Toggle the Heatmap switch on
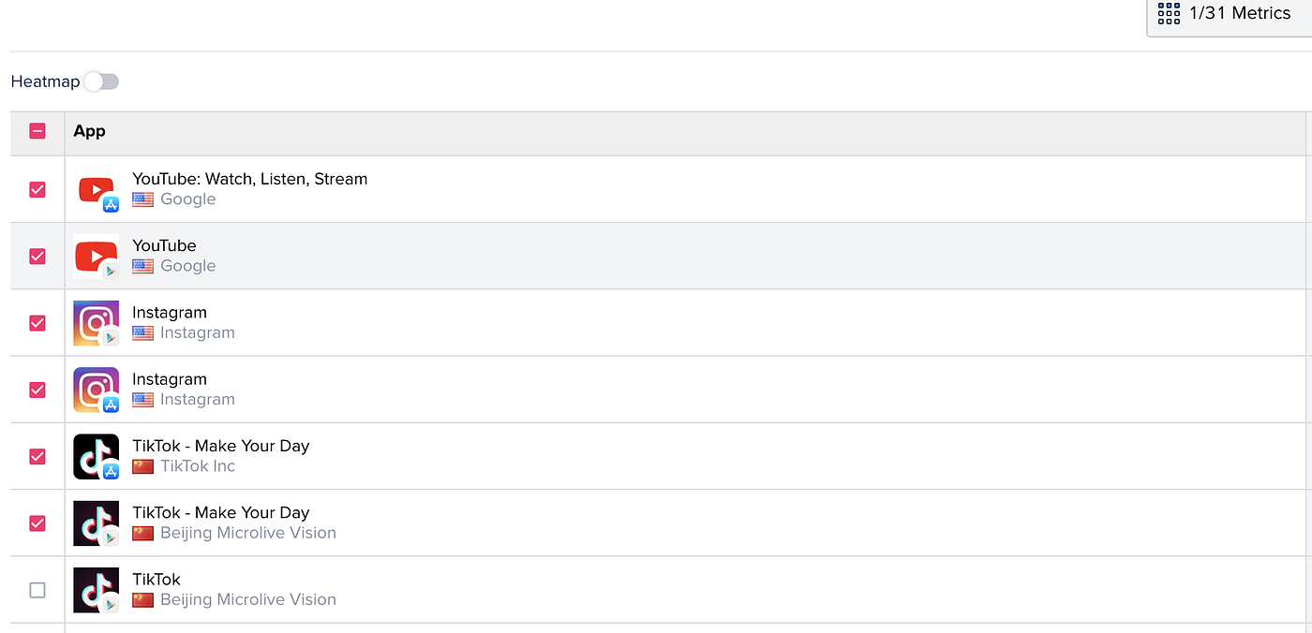 coord(101,81)
